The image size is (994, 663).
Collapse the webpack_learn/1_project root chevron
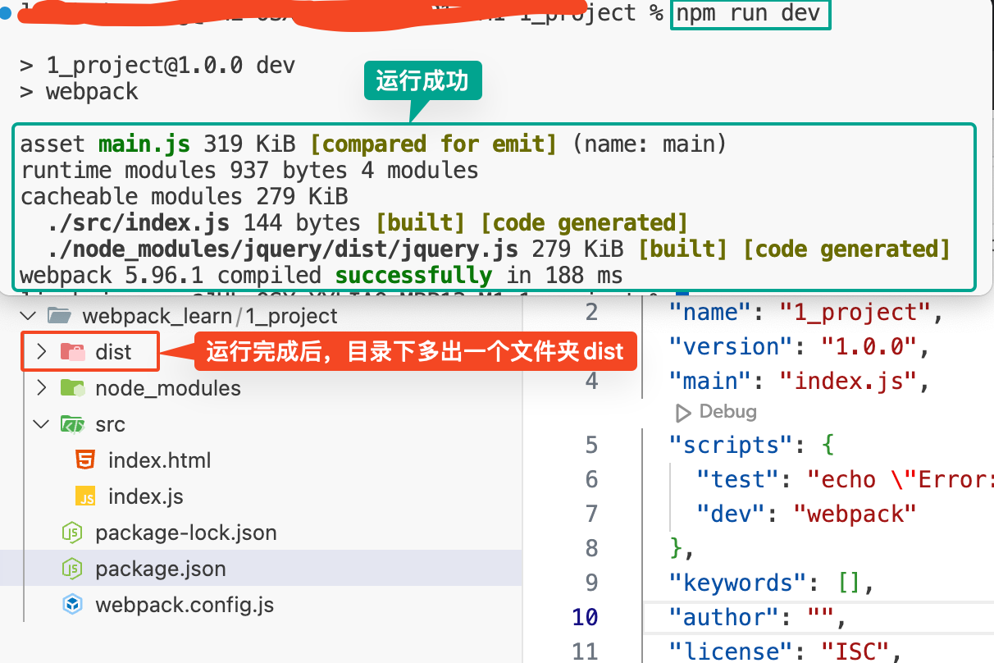[29, 316]
